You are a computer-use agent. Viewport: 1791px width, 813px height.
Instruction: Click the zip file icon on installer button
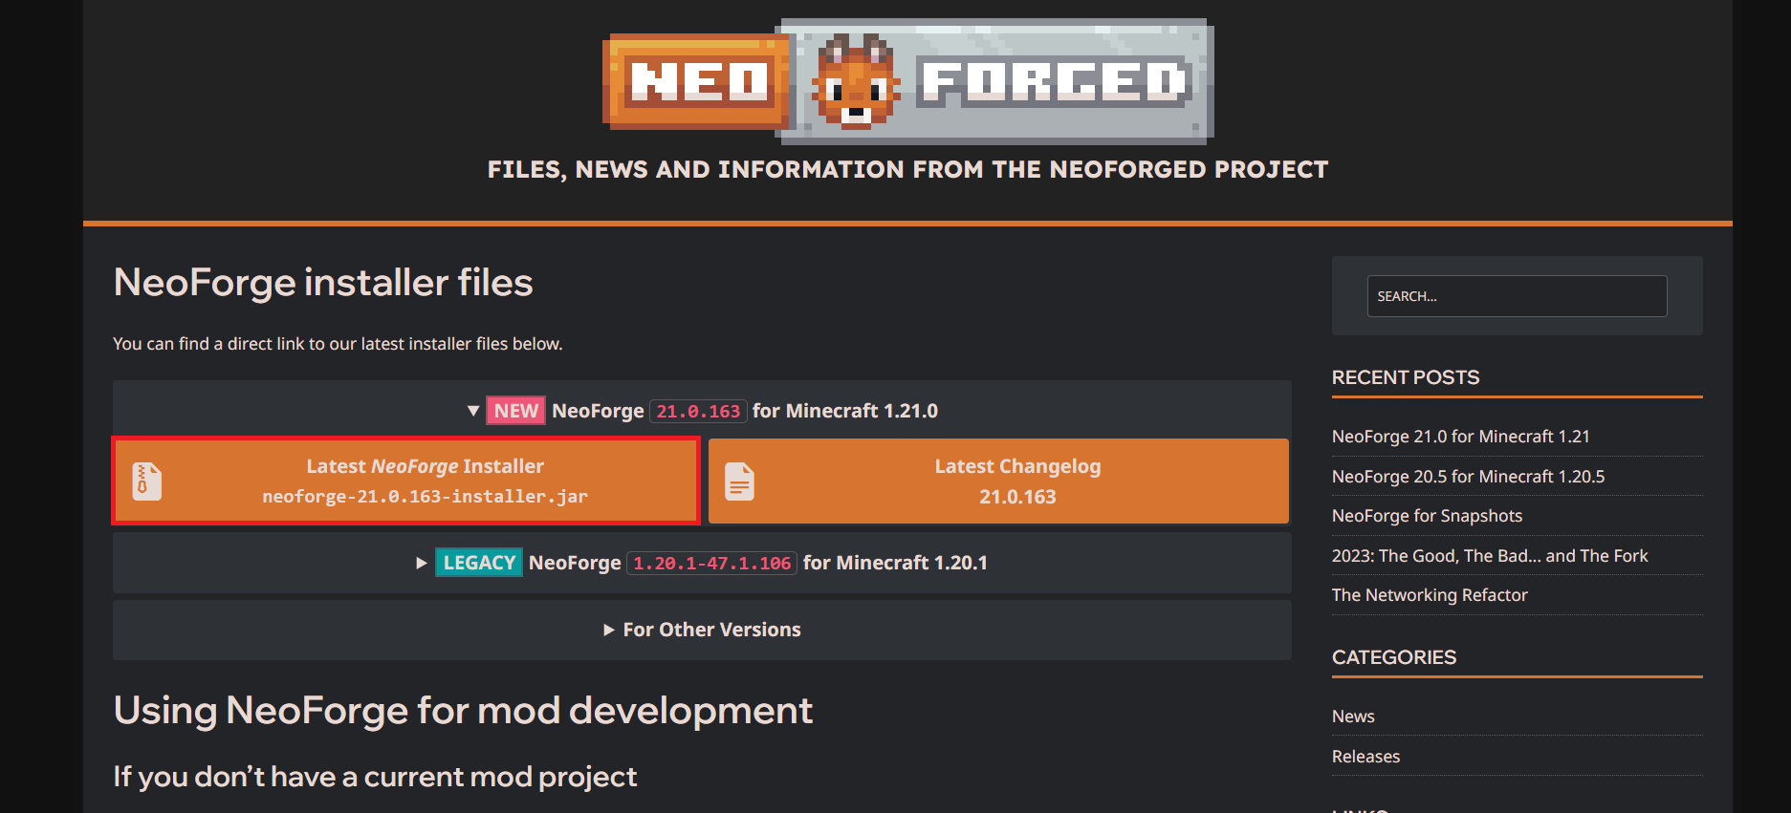(x=146, y=481)
